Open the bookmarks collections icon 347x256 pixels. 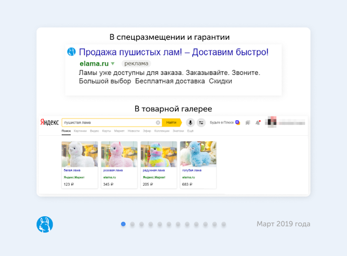pyautogui.click(x=248, y=123)
